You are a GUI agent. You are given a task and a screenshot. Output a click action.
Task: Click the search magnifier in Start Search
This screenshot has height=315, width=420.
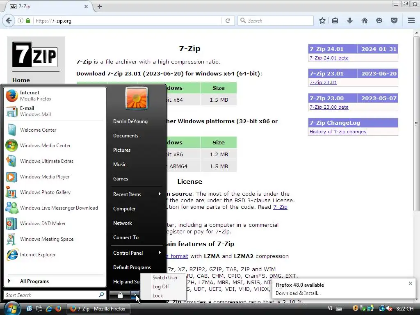[101, 295]
